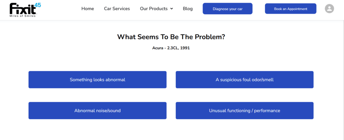Go to the Home page
Viewport: 344px width, 140px height.
pyautogui.click(x=88, y=9)
